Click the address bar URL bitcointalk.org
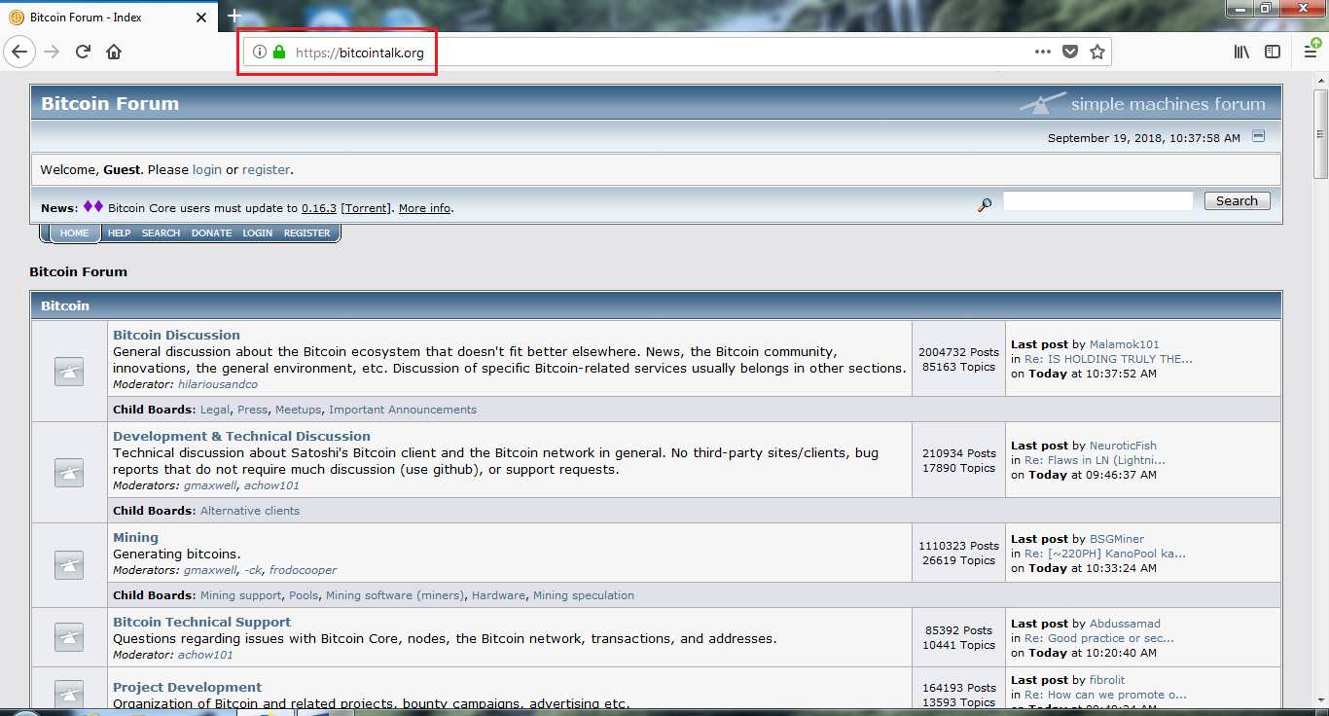This screenshot has width=1329, height=716. pyautogui.click(x=360, y=53)
